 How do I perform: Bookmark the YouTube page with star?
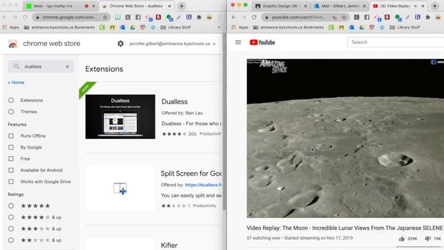(344, 17)
